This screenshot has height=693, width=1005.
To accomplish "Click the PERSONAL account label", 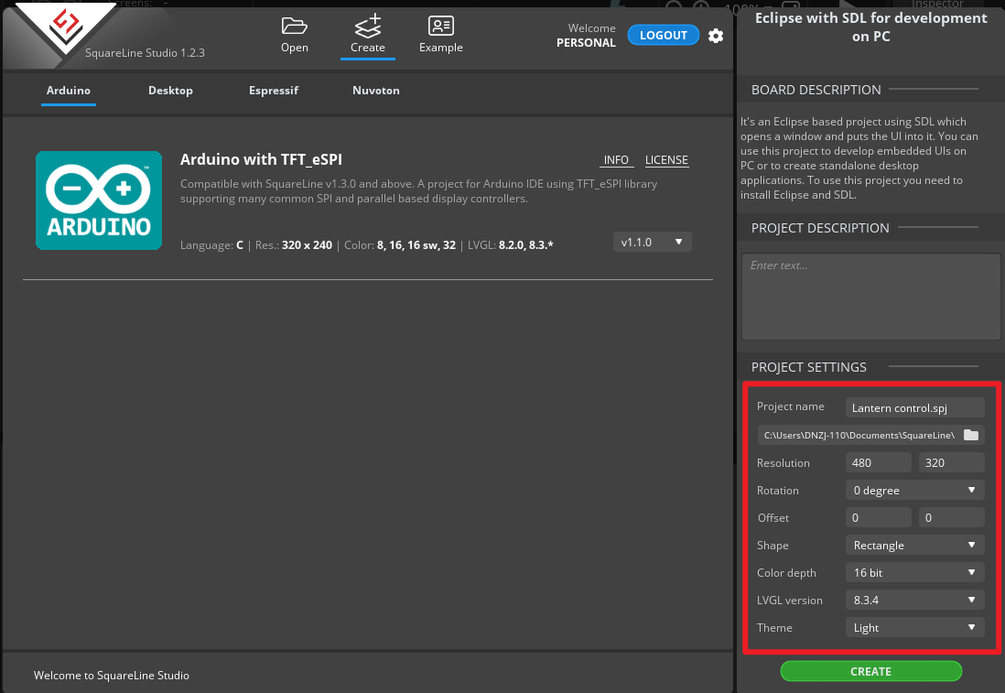I will [x=586, y=43].
